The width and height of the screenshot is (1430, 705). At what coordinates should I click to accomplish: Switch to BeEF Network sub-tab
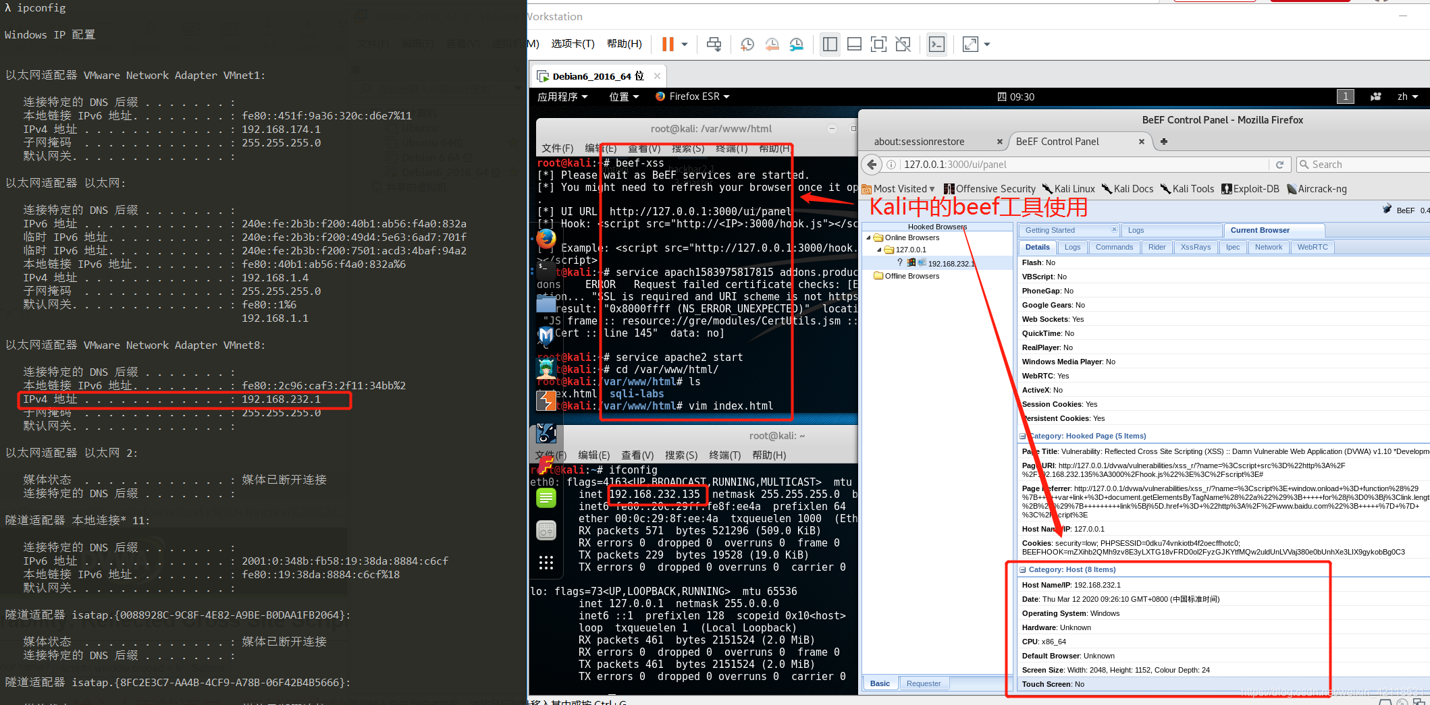pos(1268,247)
